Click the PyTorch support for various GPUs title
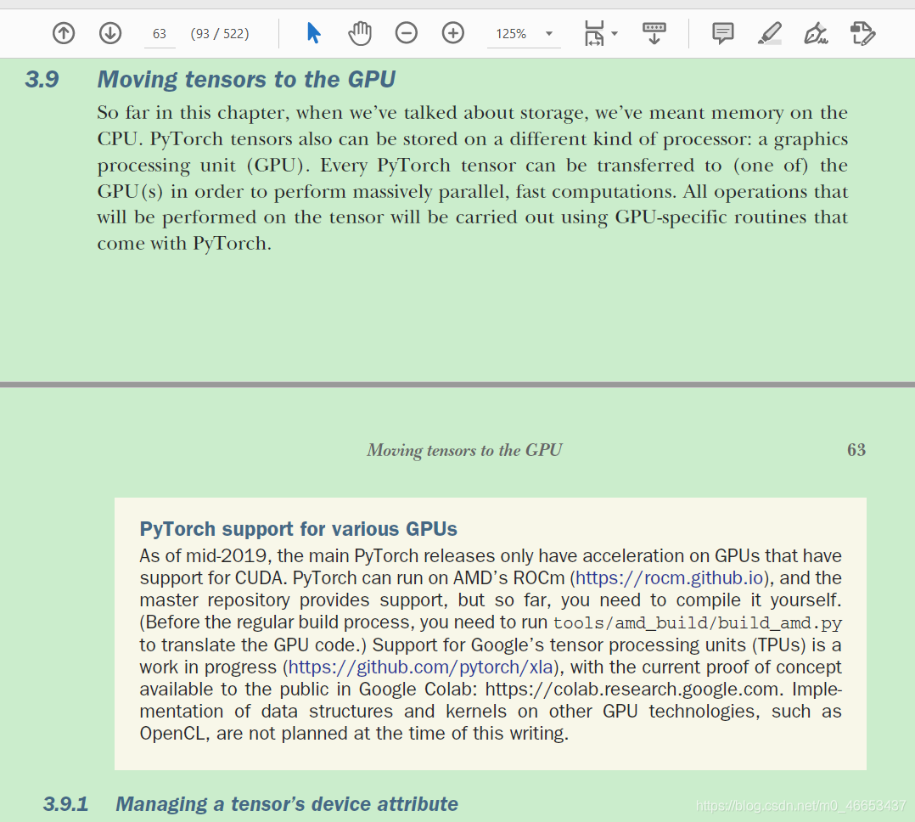The height and width of the screenshot is (822, 915). [298, 529]
